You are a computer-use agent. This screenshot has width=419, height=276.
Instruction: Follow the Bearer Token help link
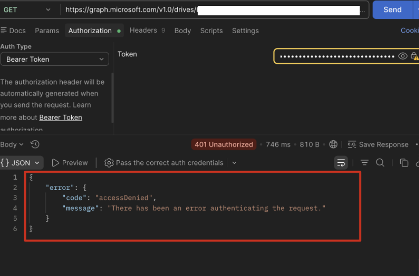tap(61, 117)
